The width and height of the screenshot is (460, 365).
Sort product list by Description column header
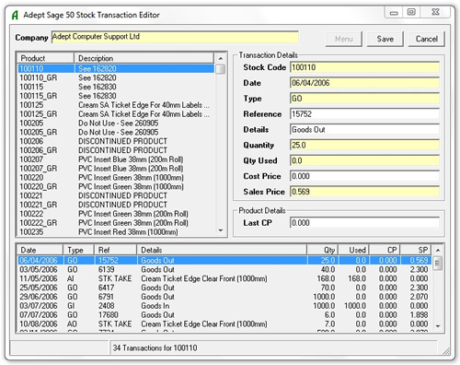tap(144, 58)
